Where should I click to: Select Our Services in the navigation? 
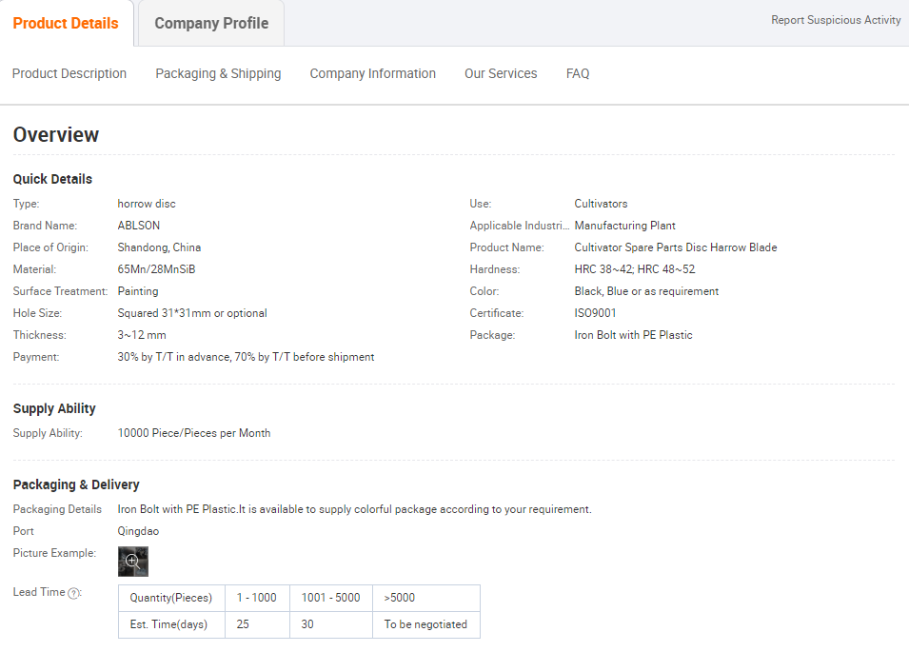[501, 73]
